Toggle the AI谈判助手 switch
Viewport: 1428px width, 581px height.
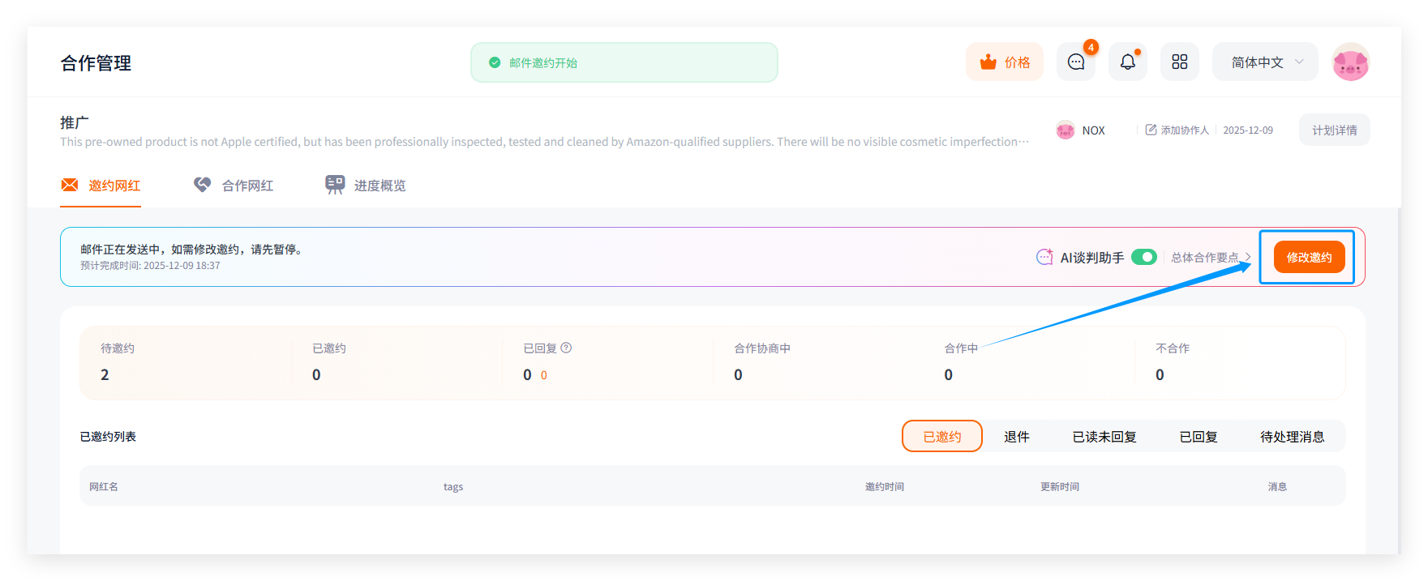[1143, 257]
